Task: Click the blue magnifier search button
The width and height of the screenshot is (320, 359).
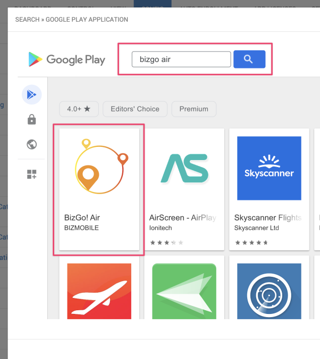Action: coord(249,59)
